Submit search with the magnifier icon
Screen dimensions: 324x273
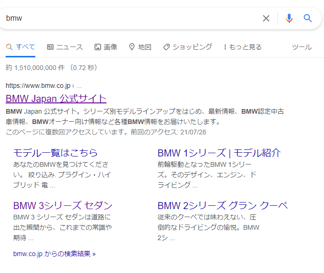point(308,18)
